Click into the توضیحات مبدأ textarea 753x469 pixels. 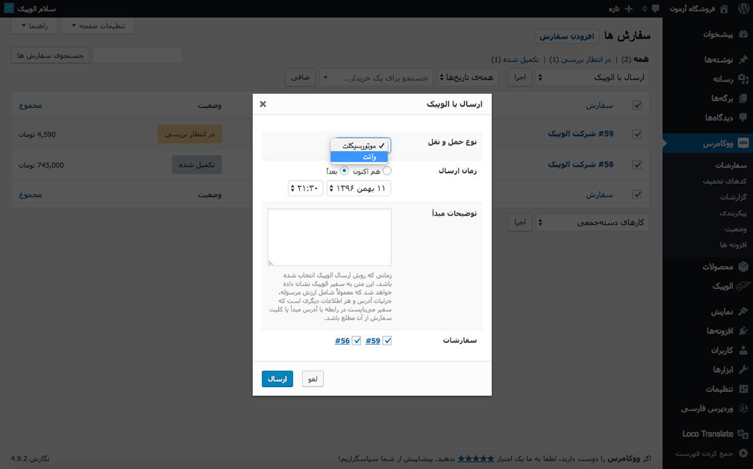point(330,237)
